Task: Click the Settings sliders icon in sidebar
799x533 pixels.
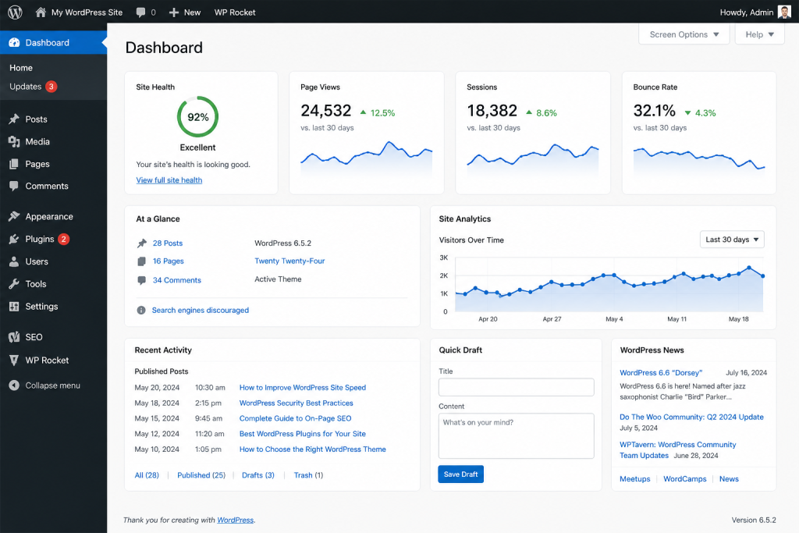Action: pyautogui.click(x=14, y=306)
